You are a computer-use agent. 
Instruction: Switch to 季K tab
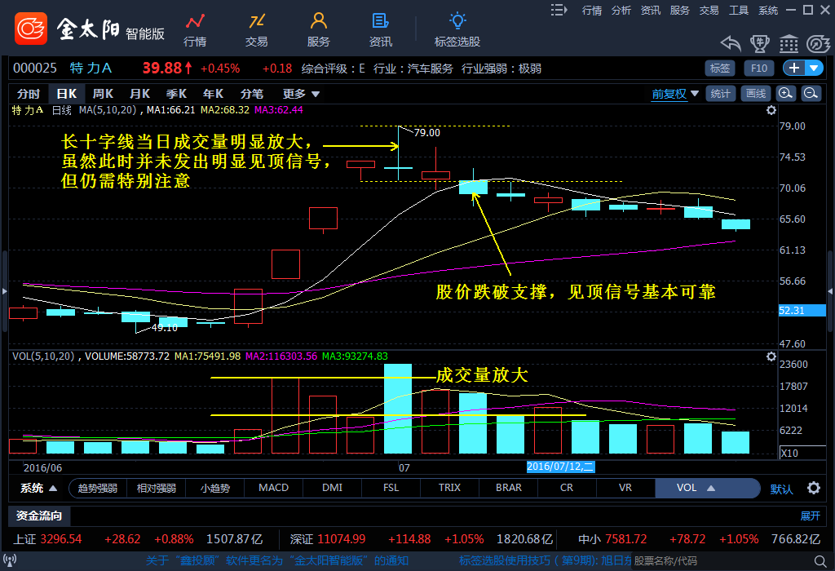click(176, 94)
